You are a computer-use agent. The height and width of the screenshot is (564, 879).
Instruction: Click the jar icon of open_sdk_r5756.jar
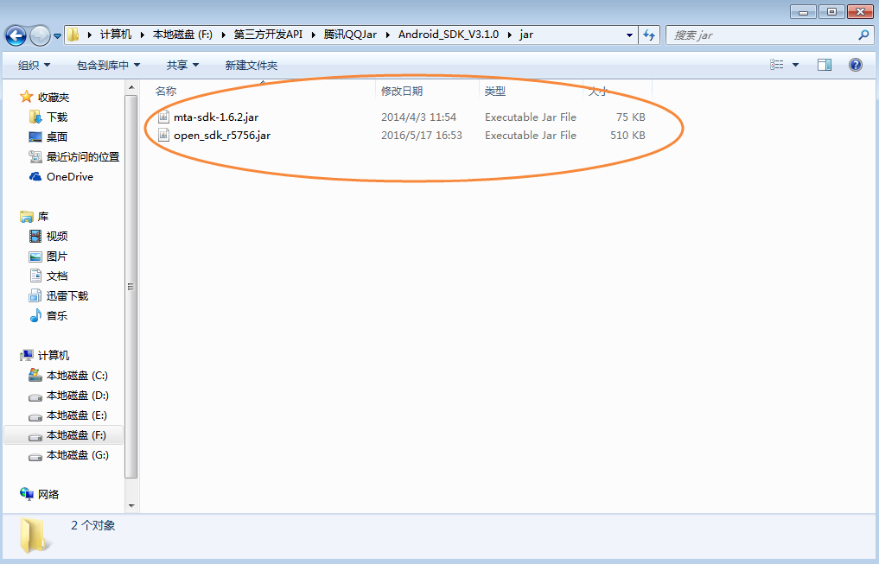163,135
